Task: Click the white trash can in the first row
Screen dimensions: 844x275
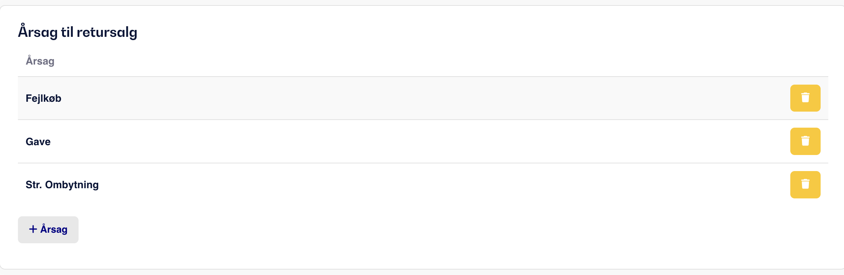Action: pyautogui.click(x=805, y=97)
